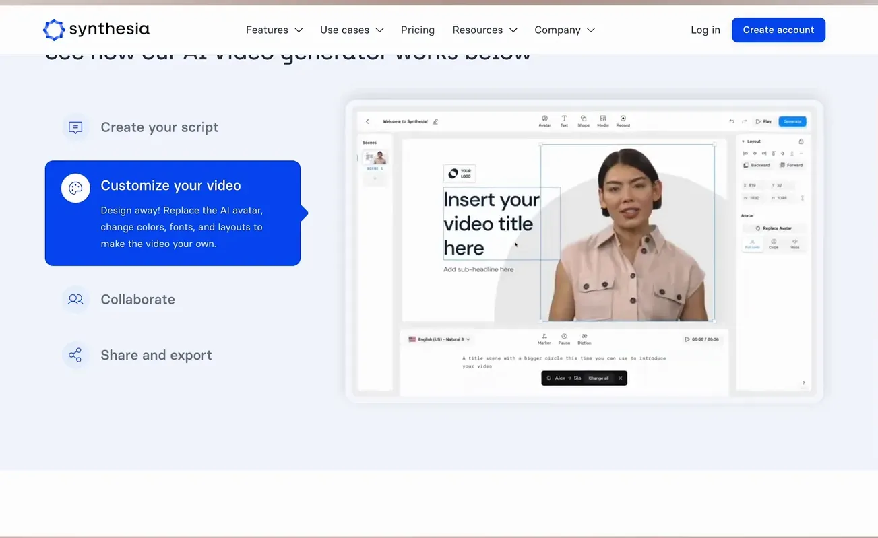878x538 pixels.
Task: Click the X position field
Action: click(755, 185)
